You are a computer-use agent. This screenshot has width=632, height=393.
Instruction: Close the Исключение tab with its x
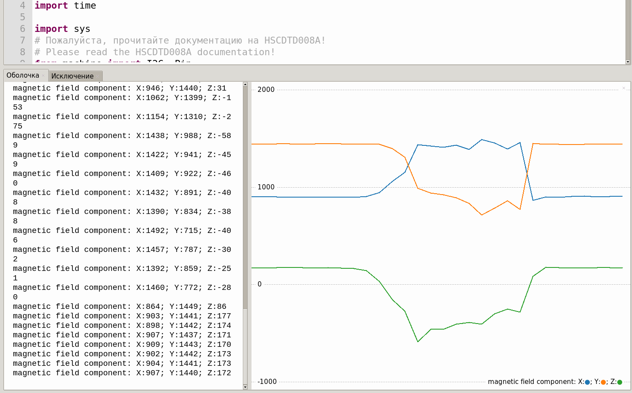pyautogui.click(x=98, y=76)
